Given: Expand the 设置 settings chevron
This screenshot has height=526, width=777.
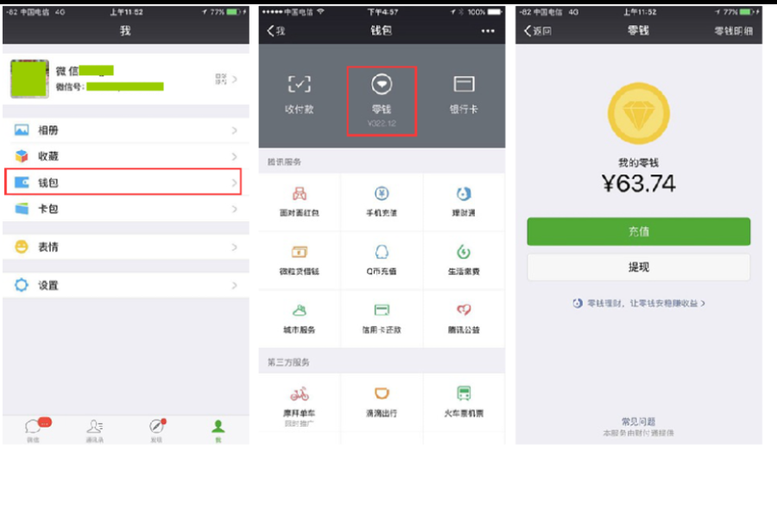Looking at the screenshot, I should tap(234, 286).
